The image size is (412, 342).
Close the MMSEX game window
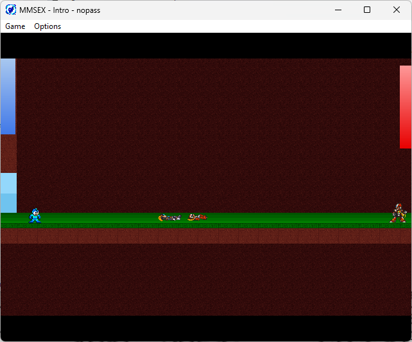[x=397, y=10]
